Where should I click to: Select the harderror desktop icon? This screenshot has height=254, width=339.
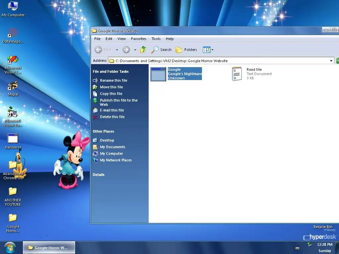[13, 142]
